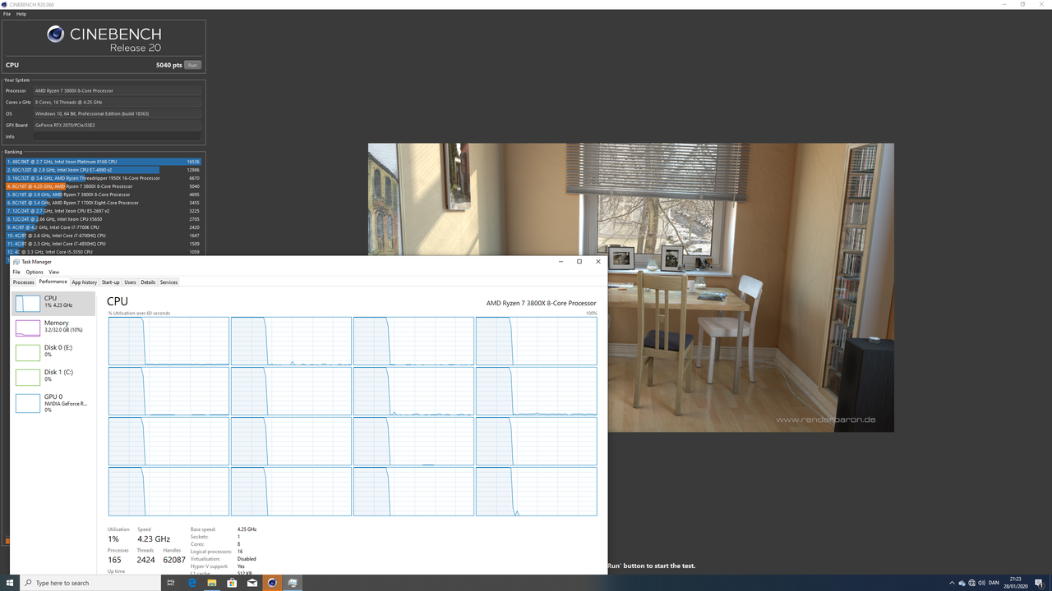Click the 62087 handles value
The image size is (1052, 591).
point(174,560)
